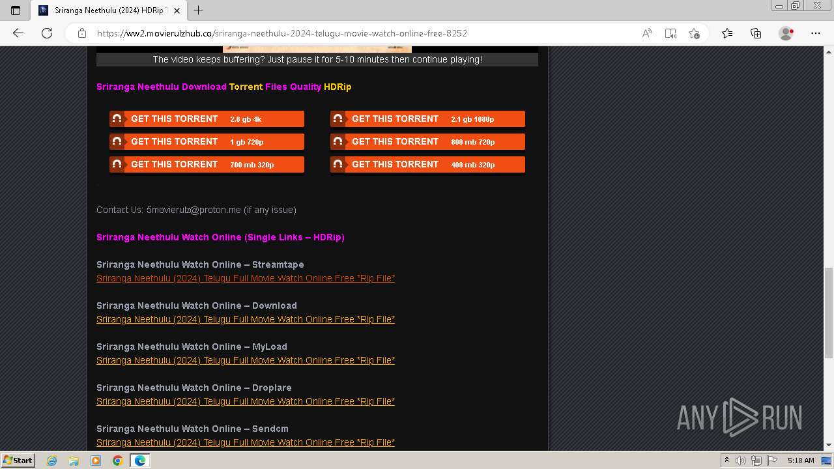
Task: Click the magnet icon on 400 mb 320p torrent
Action: pos(338,164)
